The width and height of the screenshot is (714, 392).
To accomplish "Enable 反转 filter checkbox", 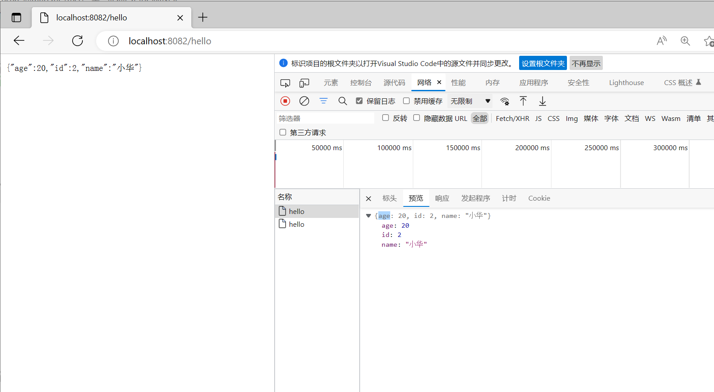I will pos(385,117).
